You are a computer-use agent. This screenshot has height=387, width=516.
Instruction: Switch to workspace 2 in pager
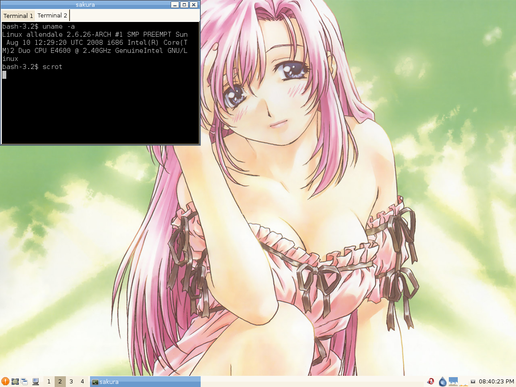[x=60, y=382]
